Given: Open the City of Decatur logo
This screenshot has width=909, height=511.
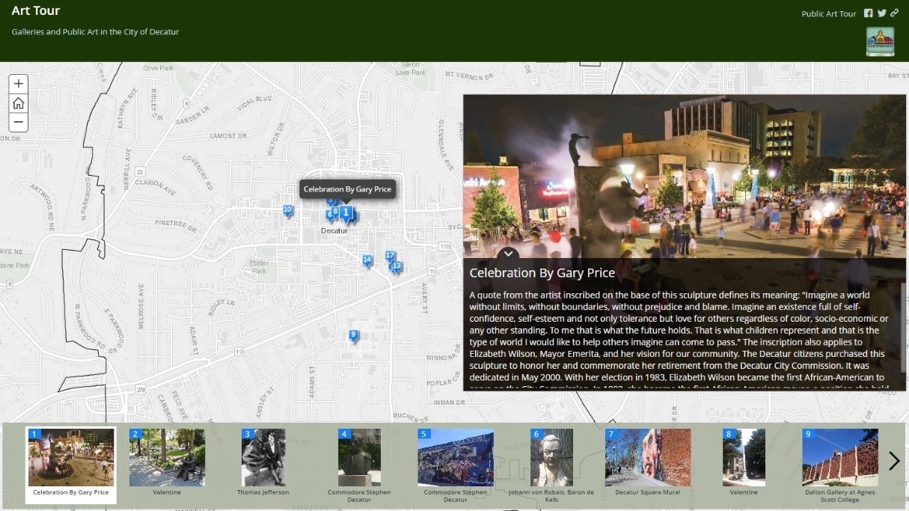Looking at the screenshot, I should point(880,41).
